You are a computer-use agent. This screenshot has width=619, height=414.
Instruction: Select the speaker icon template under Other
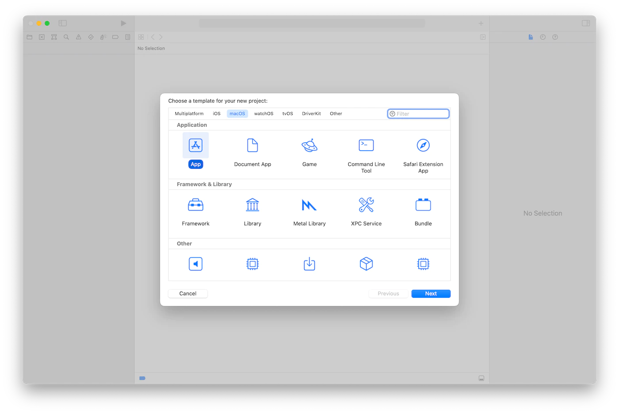pos(195,264)
